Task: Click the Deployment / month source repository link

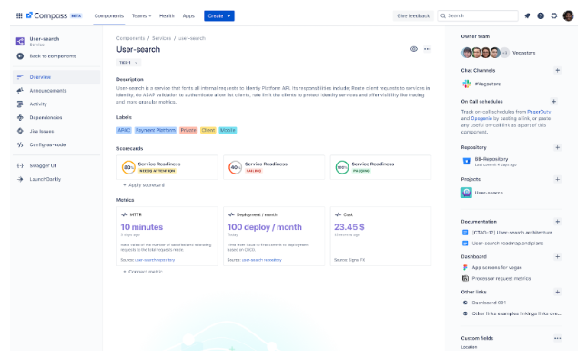Action: tap(262, 260)
